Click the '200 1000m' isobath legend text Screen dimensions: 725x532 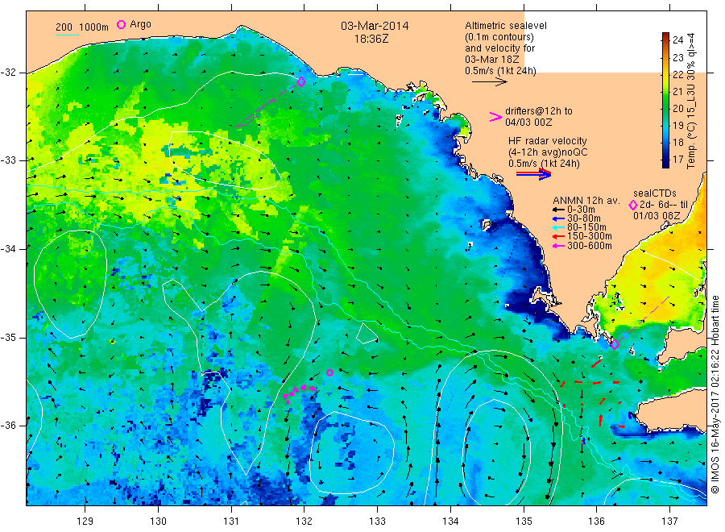click(x=82, y=27)
